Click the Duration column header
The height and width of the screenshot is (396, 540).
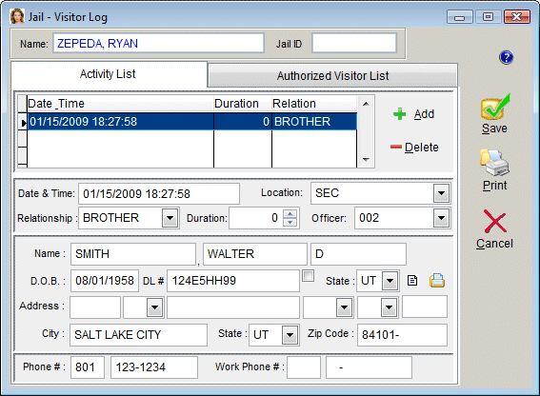point(243,104)
